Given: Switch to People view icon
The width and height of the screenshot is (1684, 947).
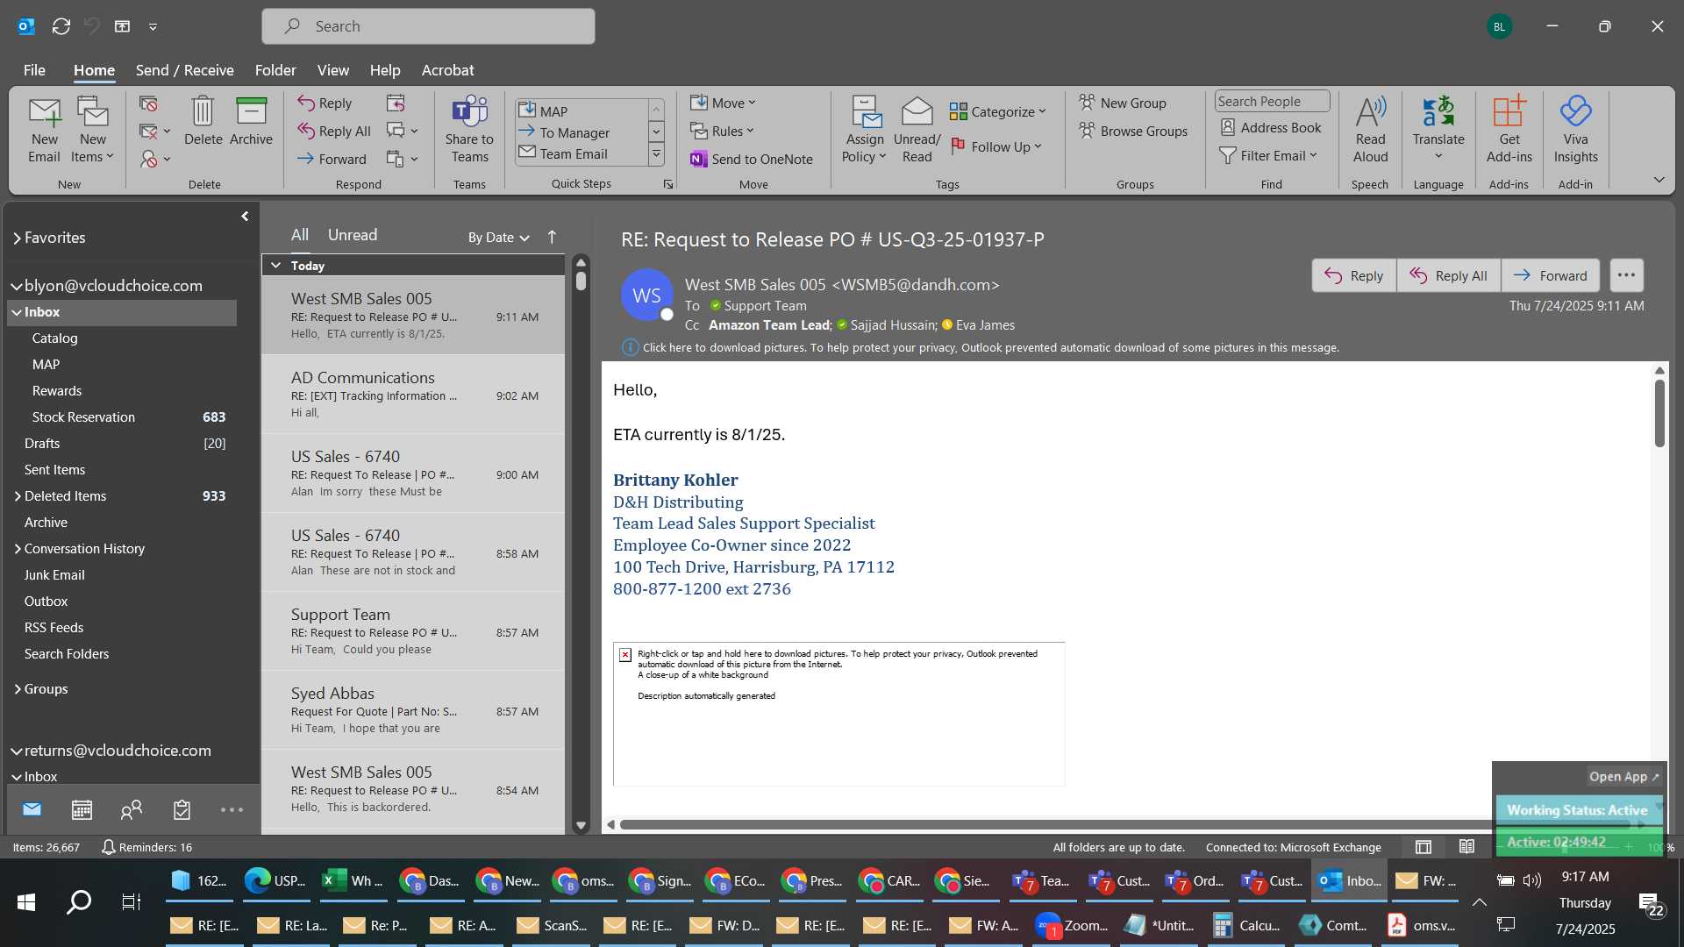Looking at the screenshot, I should pos(132,810).
